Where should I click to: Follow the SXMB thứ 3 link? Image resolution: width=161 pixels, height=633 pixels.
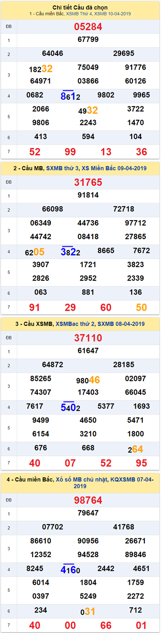click(x=62, y=168)
